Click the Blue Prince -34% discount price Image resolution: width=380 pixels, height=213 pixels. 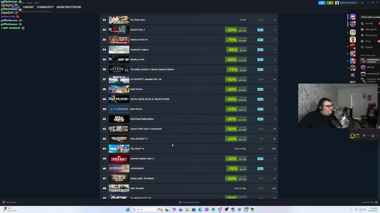click(x=236, y=109)
